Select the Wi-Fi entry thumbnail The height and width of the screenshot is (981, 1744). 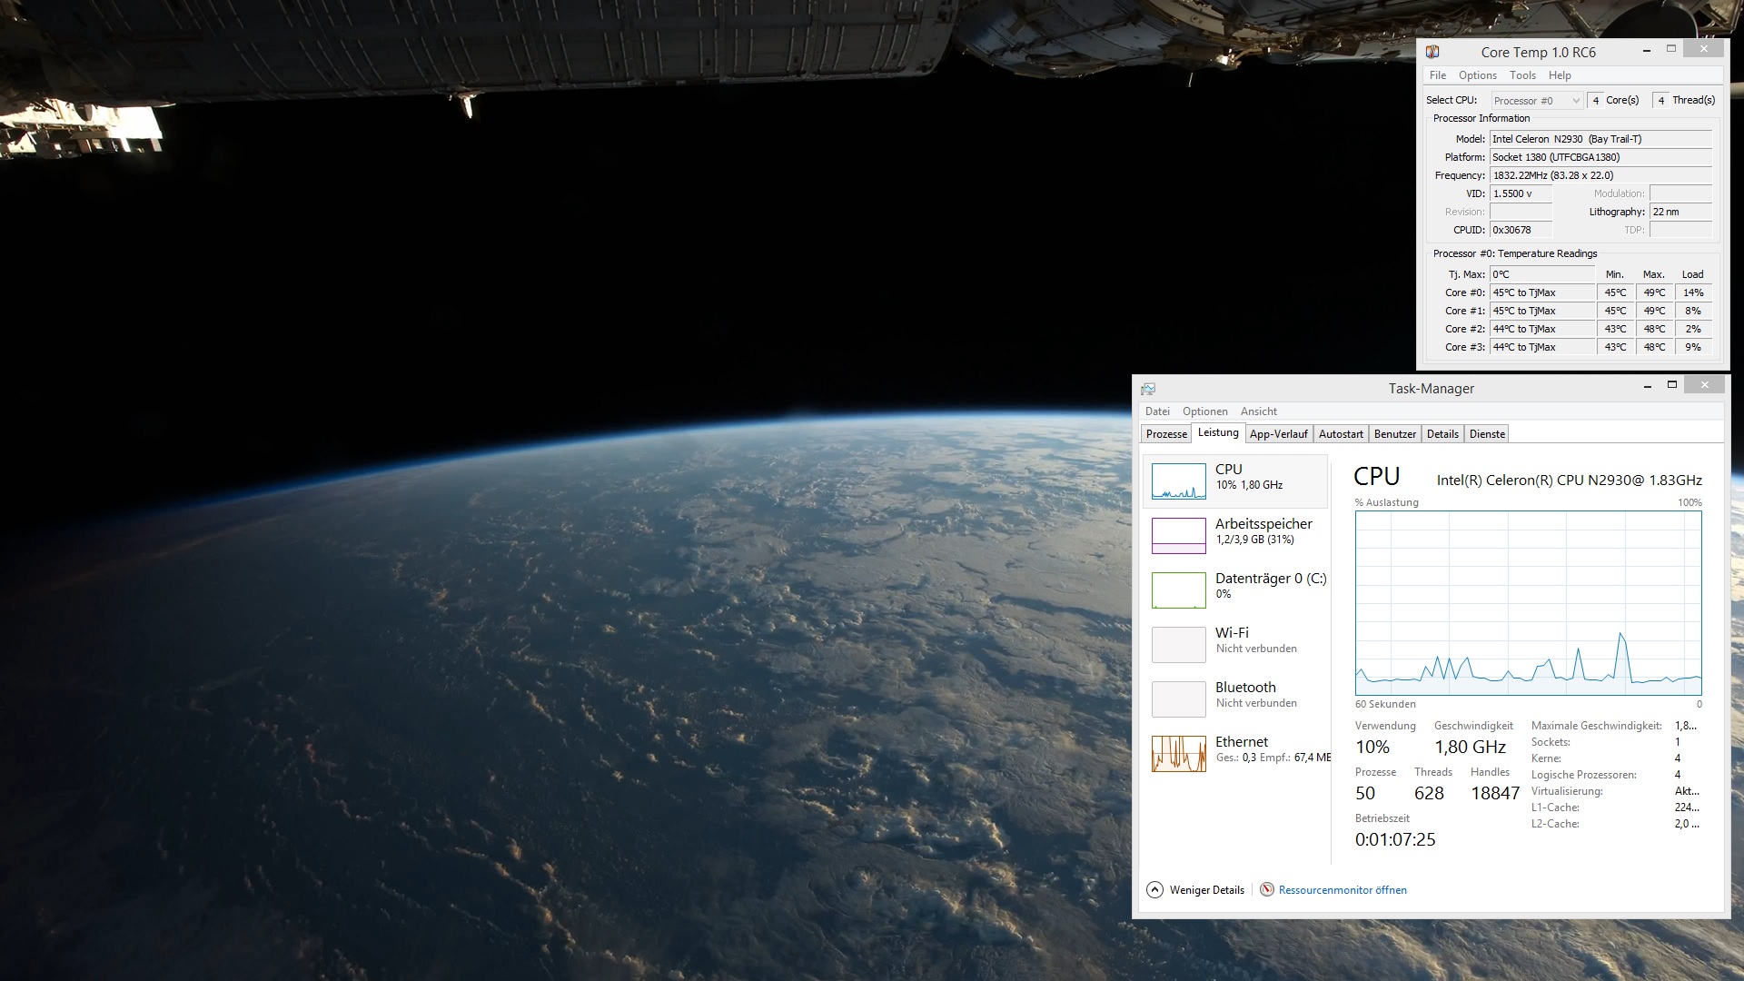click(1179, 645)
